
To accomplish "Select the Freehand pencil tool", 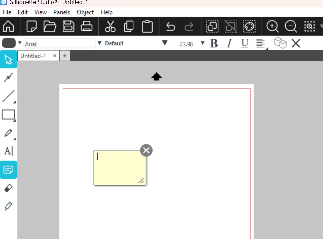I will click(8, 133).
